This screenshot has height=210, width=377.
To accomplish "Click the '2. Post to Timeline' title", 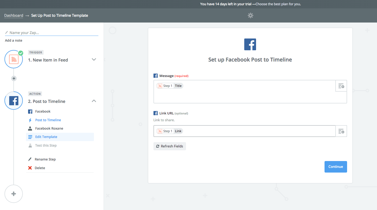I will coord(47,101).
